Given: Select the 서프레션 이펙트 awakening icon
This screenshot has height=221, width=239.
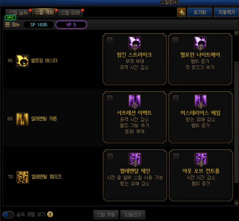Looking at the screenshot, I should 135,101.
